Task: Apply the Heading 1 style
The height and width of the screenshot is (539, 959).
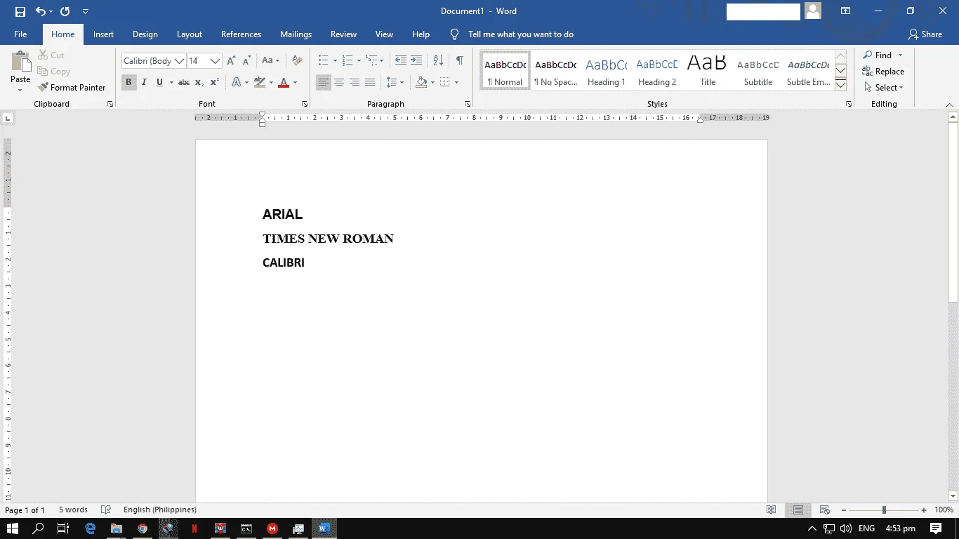Action: 607,70
